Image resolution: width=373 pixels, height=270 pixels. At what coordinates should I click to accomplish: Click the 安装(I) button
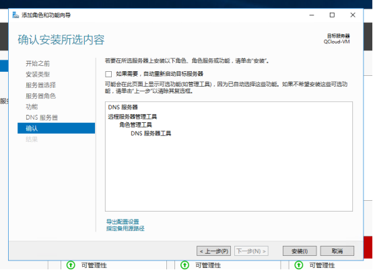click(x=300, y=251)
